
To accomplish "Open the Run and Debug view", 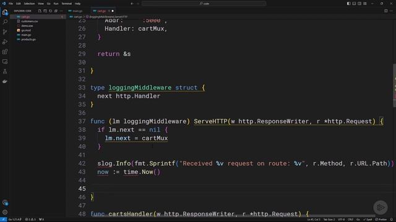I will pos(5,42).
